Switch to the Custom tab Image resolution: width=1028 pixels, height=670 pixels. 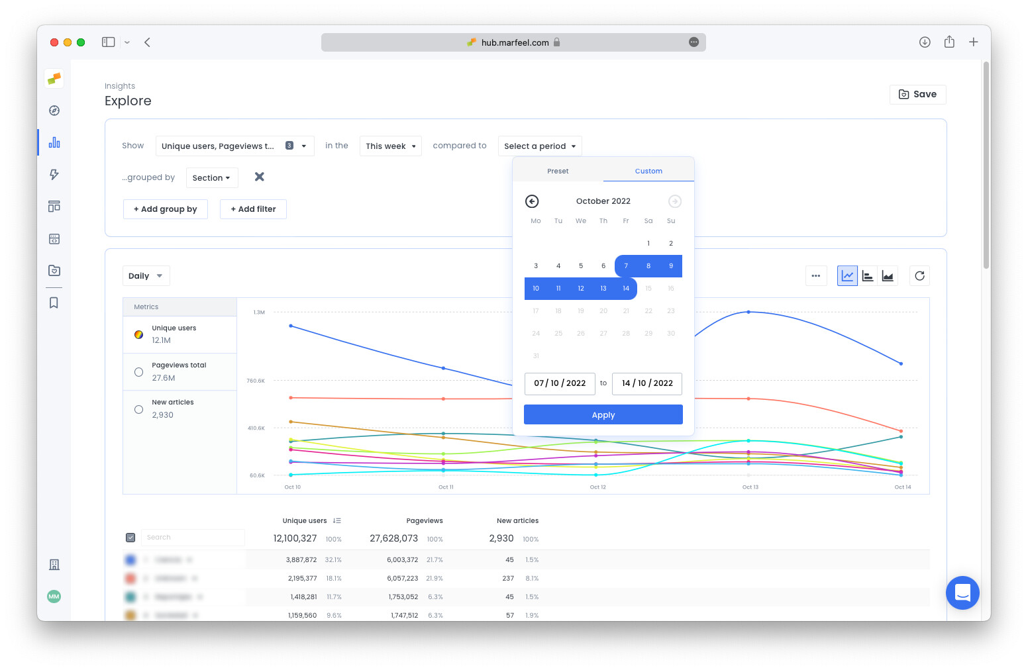tap(648, 171)
